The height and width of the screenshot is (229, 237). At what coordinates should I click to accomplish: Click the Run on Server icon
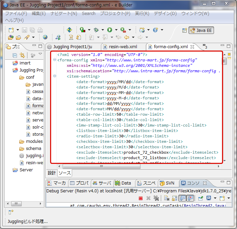tap(83, 30)
